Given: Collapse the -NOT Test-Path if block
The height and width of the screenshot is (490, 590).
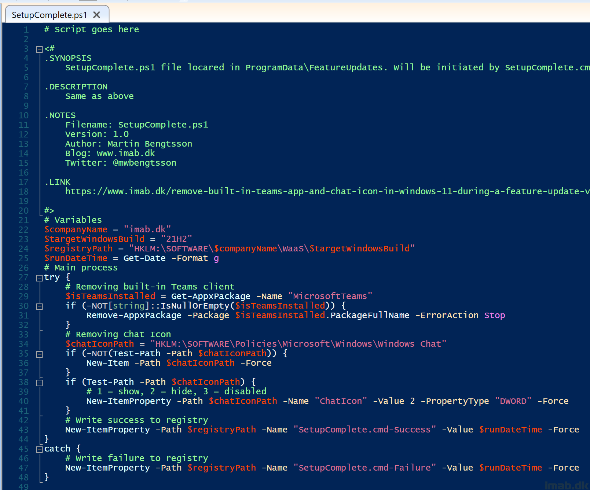Looking at the screenshot, I should [40, 354].
